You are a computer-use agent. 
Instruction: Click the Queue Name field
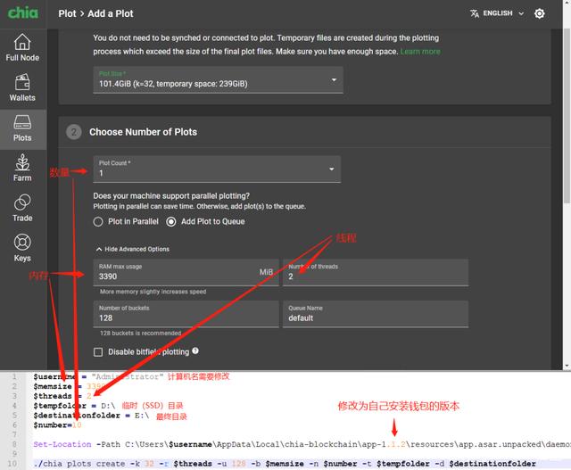pyautogui.click(x=376, y=314)
